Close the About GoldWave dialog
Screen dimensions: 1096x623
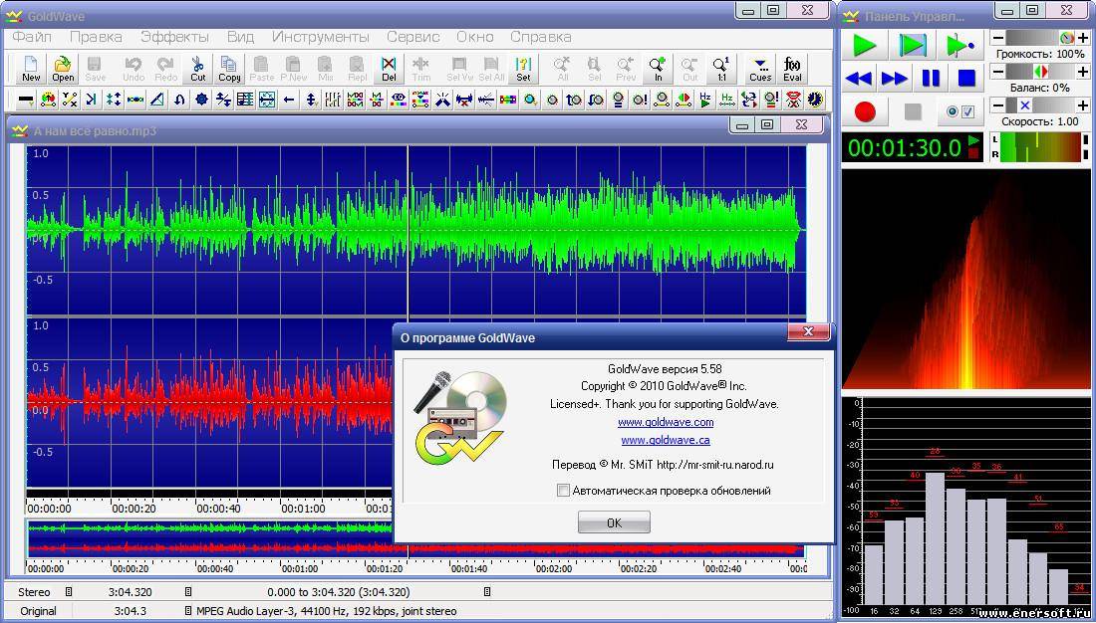pos(809,331)
